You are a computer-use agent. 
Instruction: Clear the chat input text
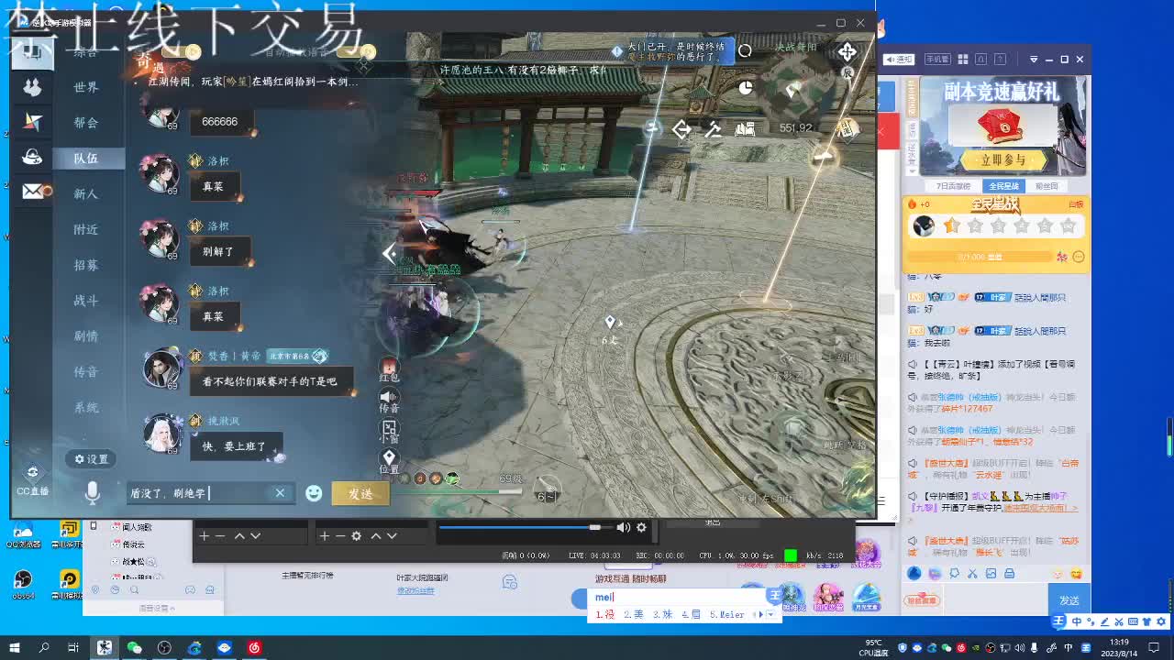point(280,493)
